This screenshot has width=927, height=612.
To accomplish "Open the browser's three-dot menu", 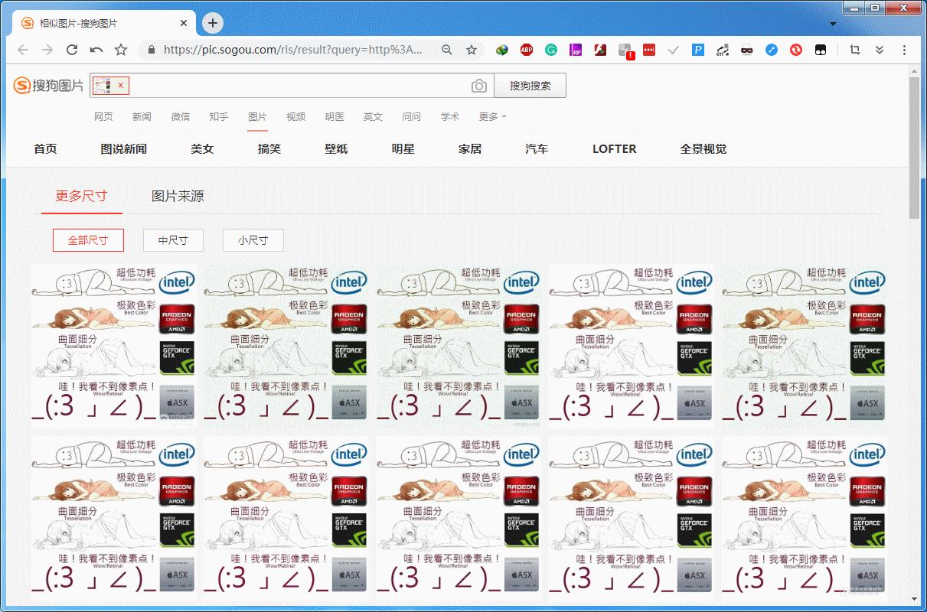I will click(906, 49).
